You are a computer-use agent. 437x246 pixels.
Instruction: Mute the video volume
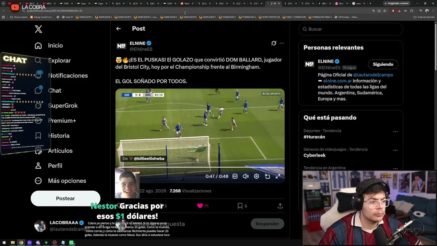coord(245,176)
